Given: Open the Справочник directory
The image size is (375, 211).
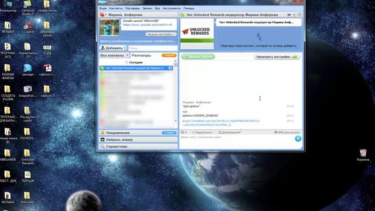Looking at the screenshot, I should point(138,147).
